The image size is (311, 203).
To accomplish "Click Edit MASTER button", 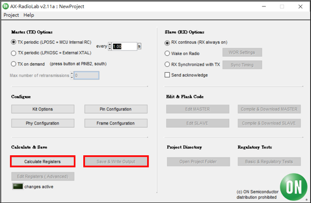I will click(x=198, y=109).
